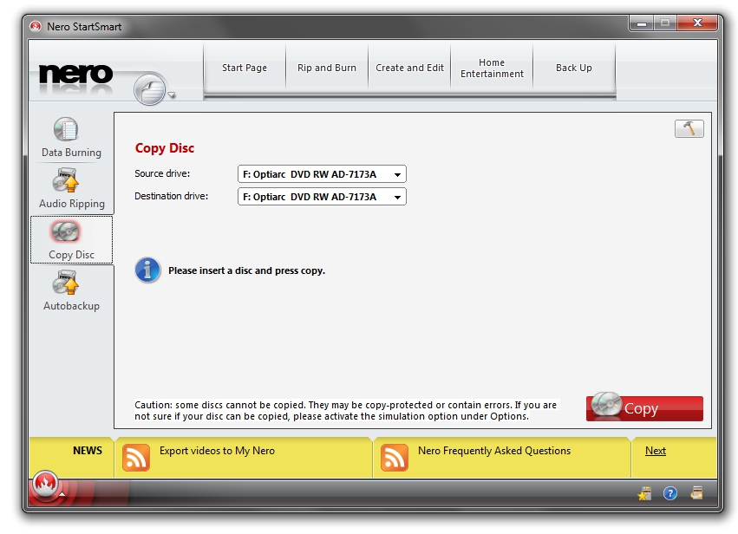Click the Caution notice text
Image resolution: width=738 pixels, height=534 pixels.
[x=345, y=410]
